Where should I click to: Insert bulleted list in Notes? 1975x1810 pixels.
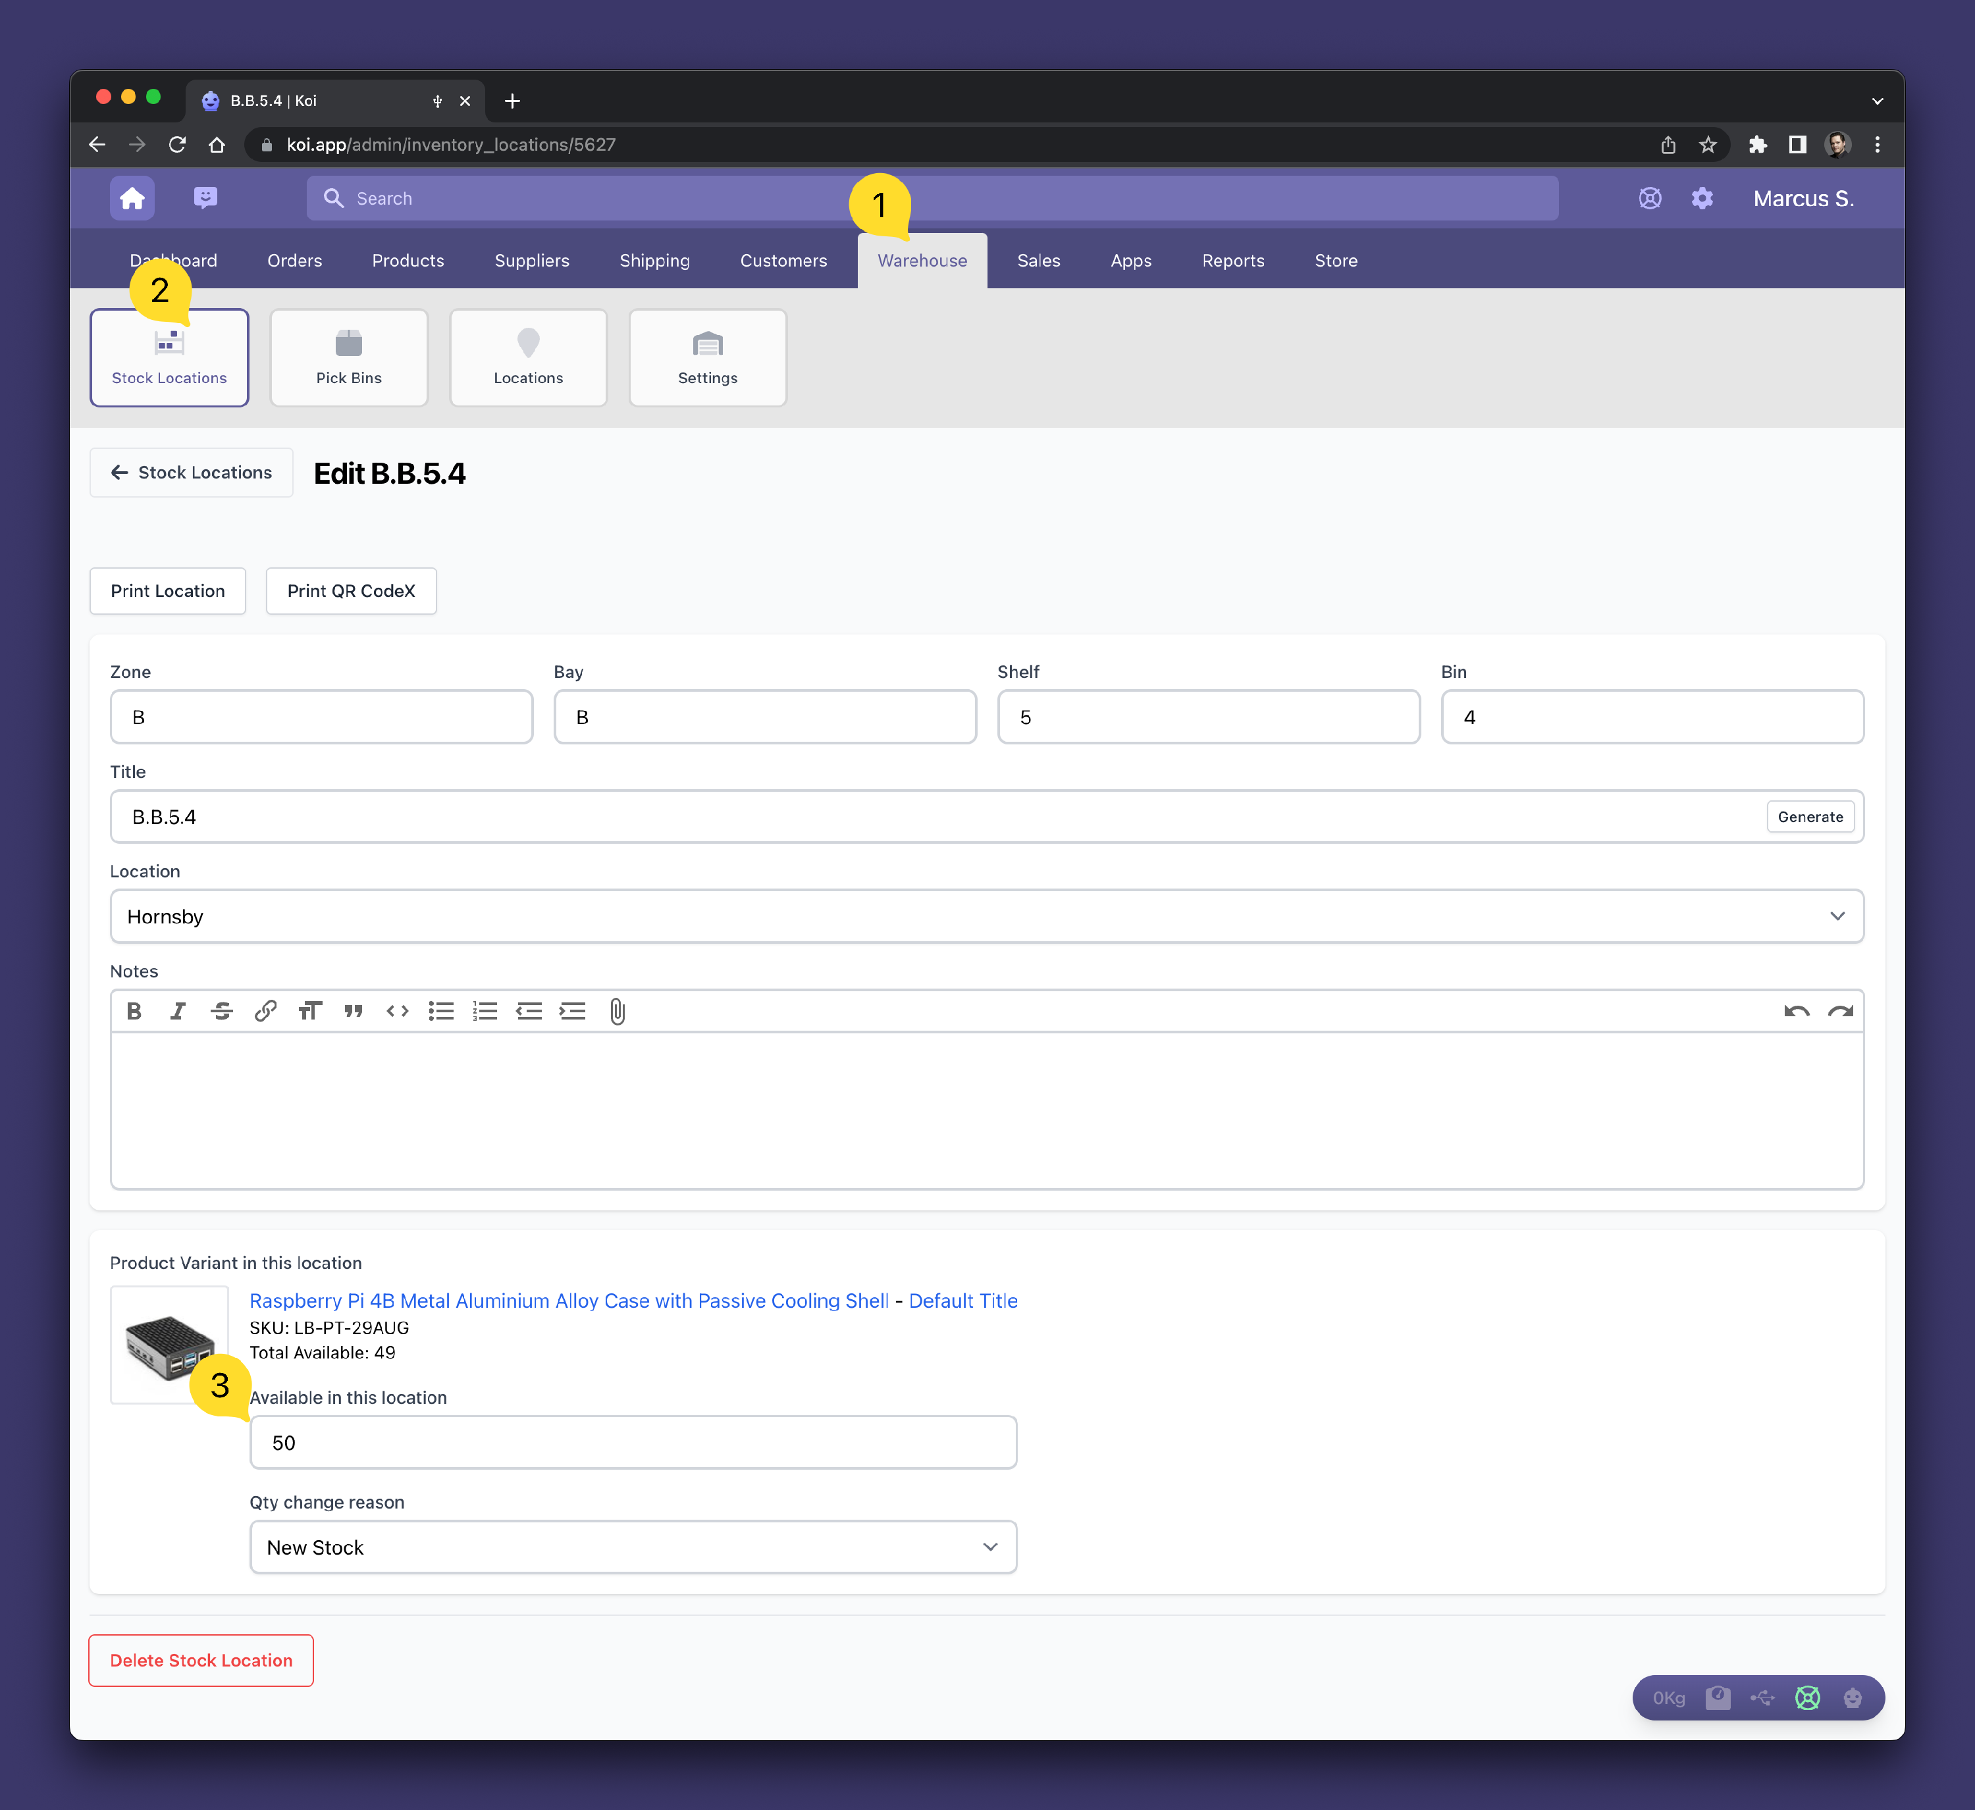tap(441, 1011)
